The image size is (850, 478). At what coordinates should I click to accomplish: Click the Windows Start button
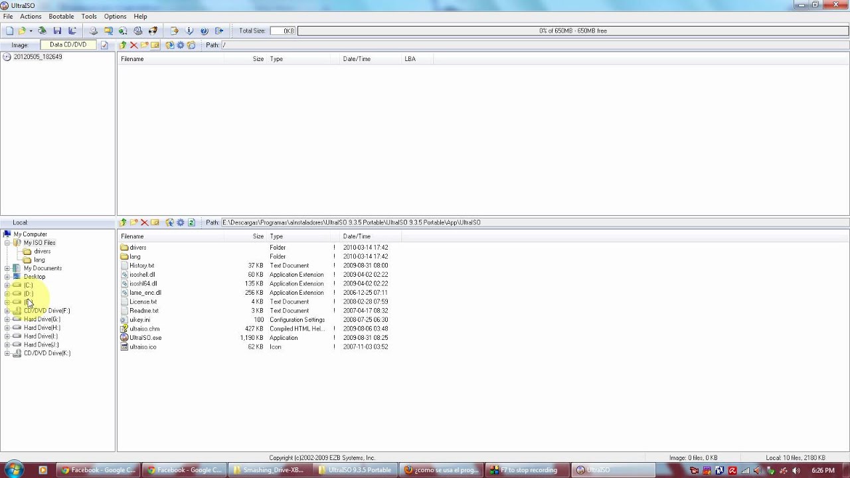point(14,469)
